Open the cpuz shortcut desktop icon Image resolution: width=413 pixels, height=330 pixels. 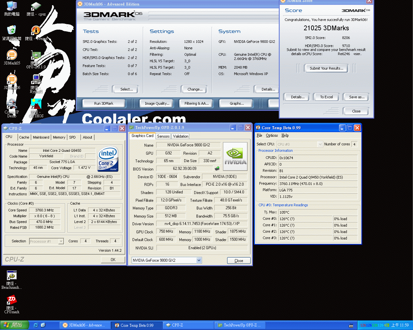[36, 9]
